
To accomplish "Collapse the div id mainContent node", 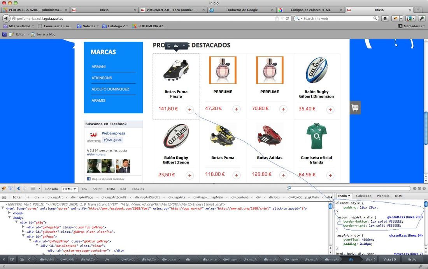I will [x=37, y=245].
